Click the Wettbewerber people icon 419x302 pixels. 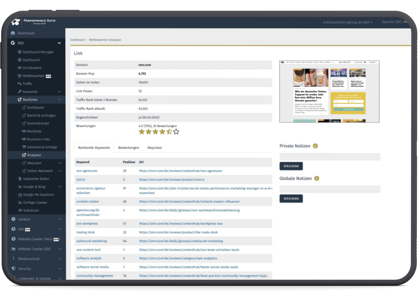(20, 76)
